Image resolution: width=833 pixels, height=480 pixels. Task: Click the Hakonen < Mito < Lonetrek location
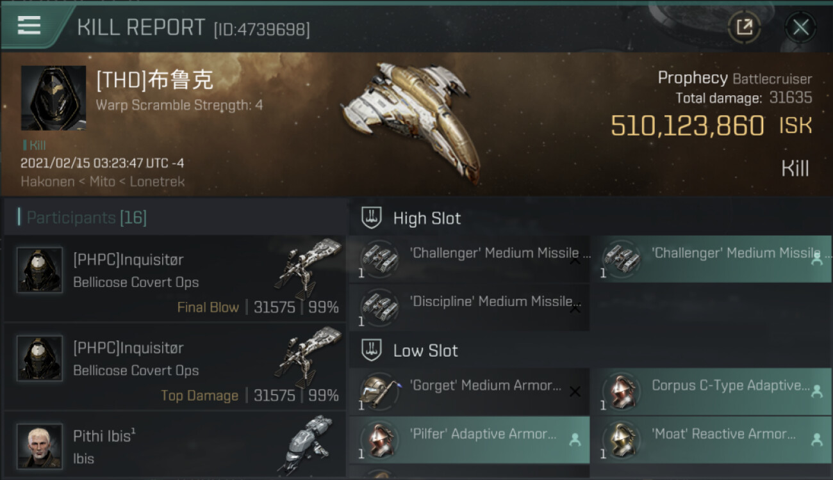[x=103, y=182]
